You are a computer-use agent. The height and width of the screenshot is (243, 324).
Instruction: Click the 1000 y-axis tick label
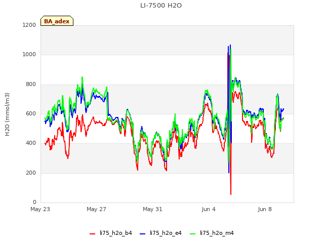click(29, 54)
